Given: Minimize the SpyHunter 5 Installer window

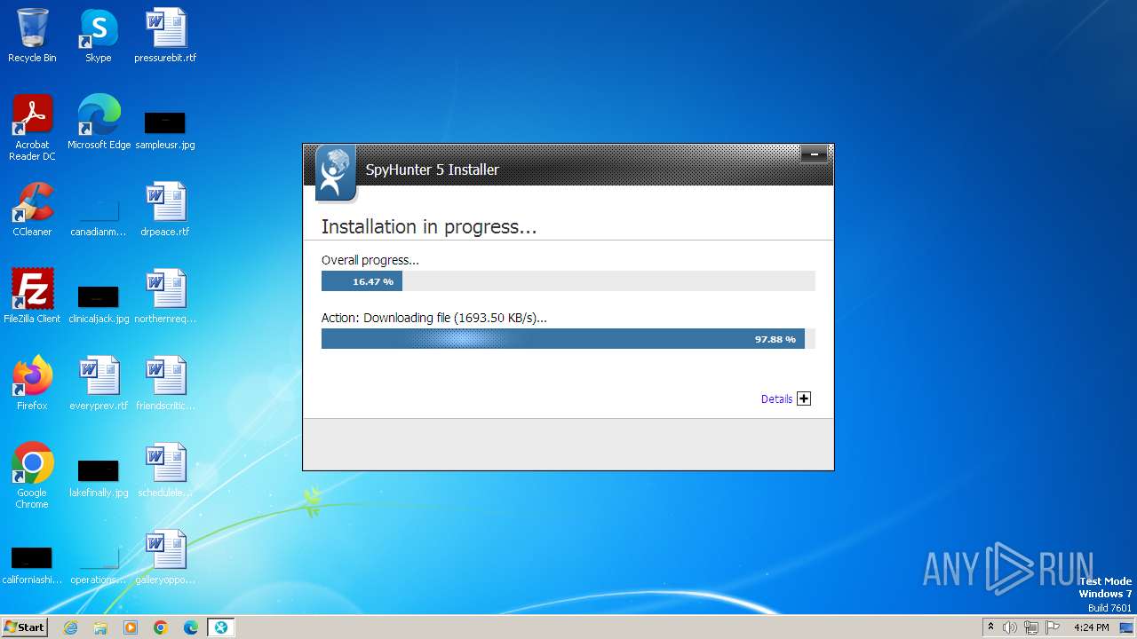Looking at the screenshot, I should click(x=814, y=154).
